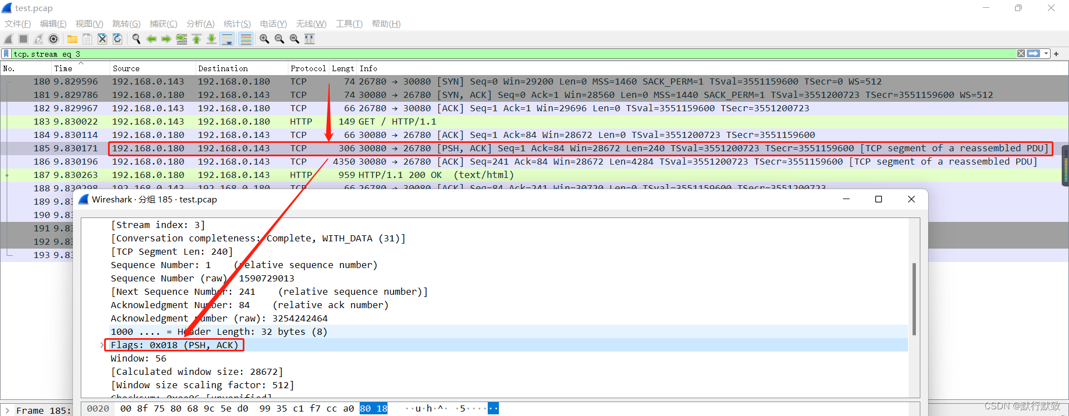Sort packets by No. column header
Viewport: 1069px width, 416px height.
coord(26,68)
